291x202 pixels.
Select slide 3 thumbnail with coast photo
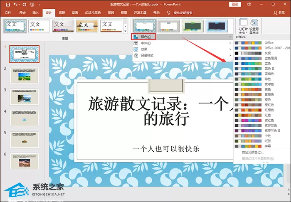[x=24, y=97]
